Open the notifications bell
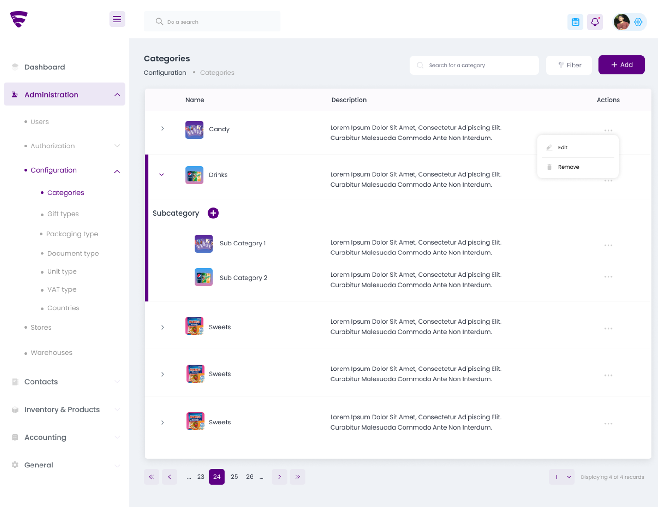 pyautogui.click(x=595, y=22)
